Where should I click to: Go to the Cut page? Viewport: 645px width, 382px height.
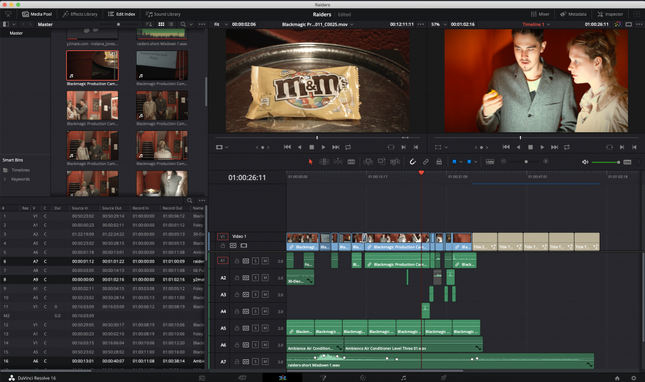tap(243, 378)
